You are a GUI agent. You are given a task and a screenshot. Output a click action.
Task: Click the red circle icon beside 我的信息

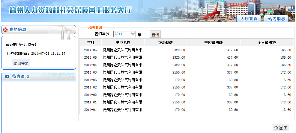pyautogui.click(x=5, y=30)
